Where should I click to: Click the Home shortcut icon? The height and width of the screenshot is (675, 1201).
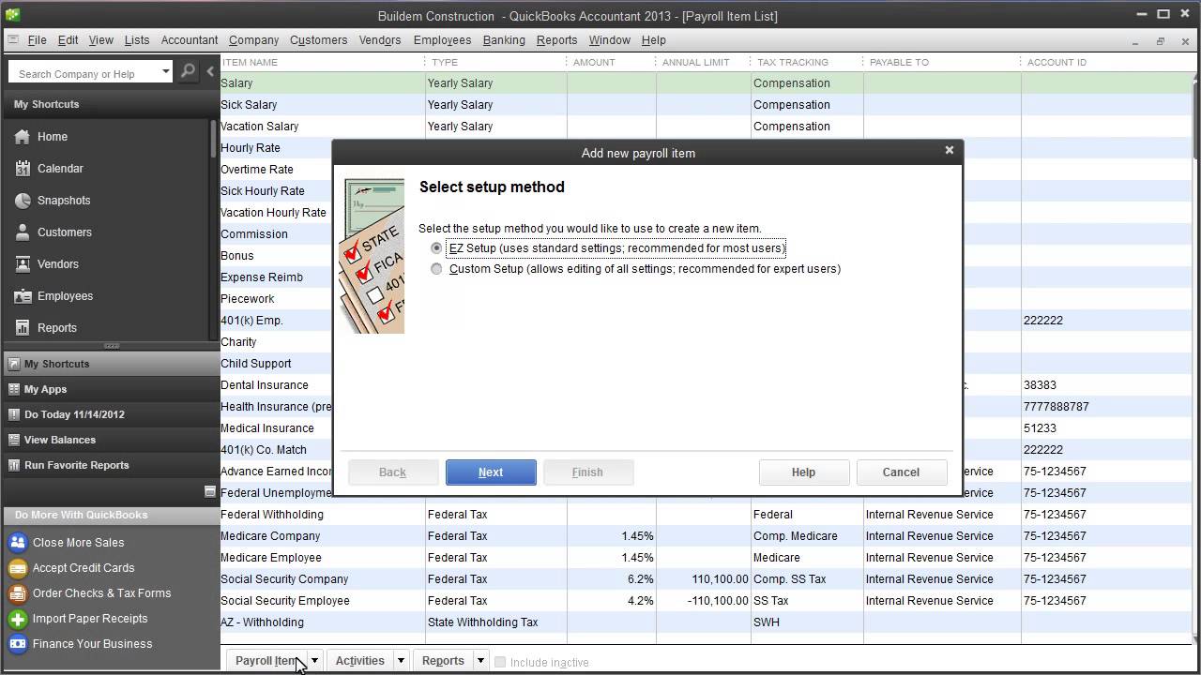23,137
